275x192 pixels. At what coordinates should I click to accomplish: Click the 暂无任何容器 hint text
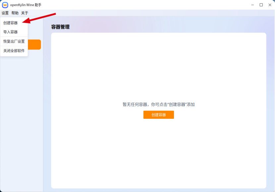tap(159, 105)
